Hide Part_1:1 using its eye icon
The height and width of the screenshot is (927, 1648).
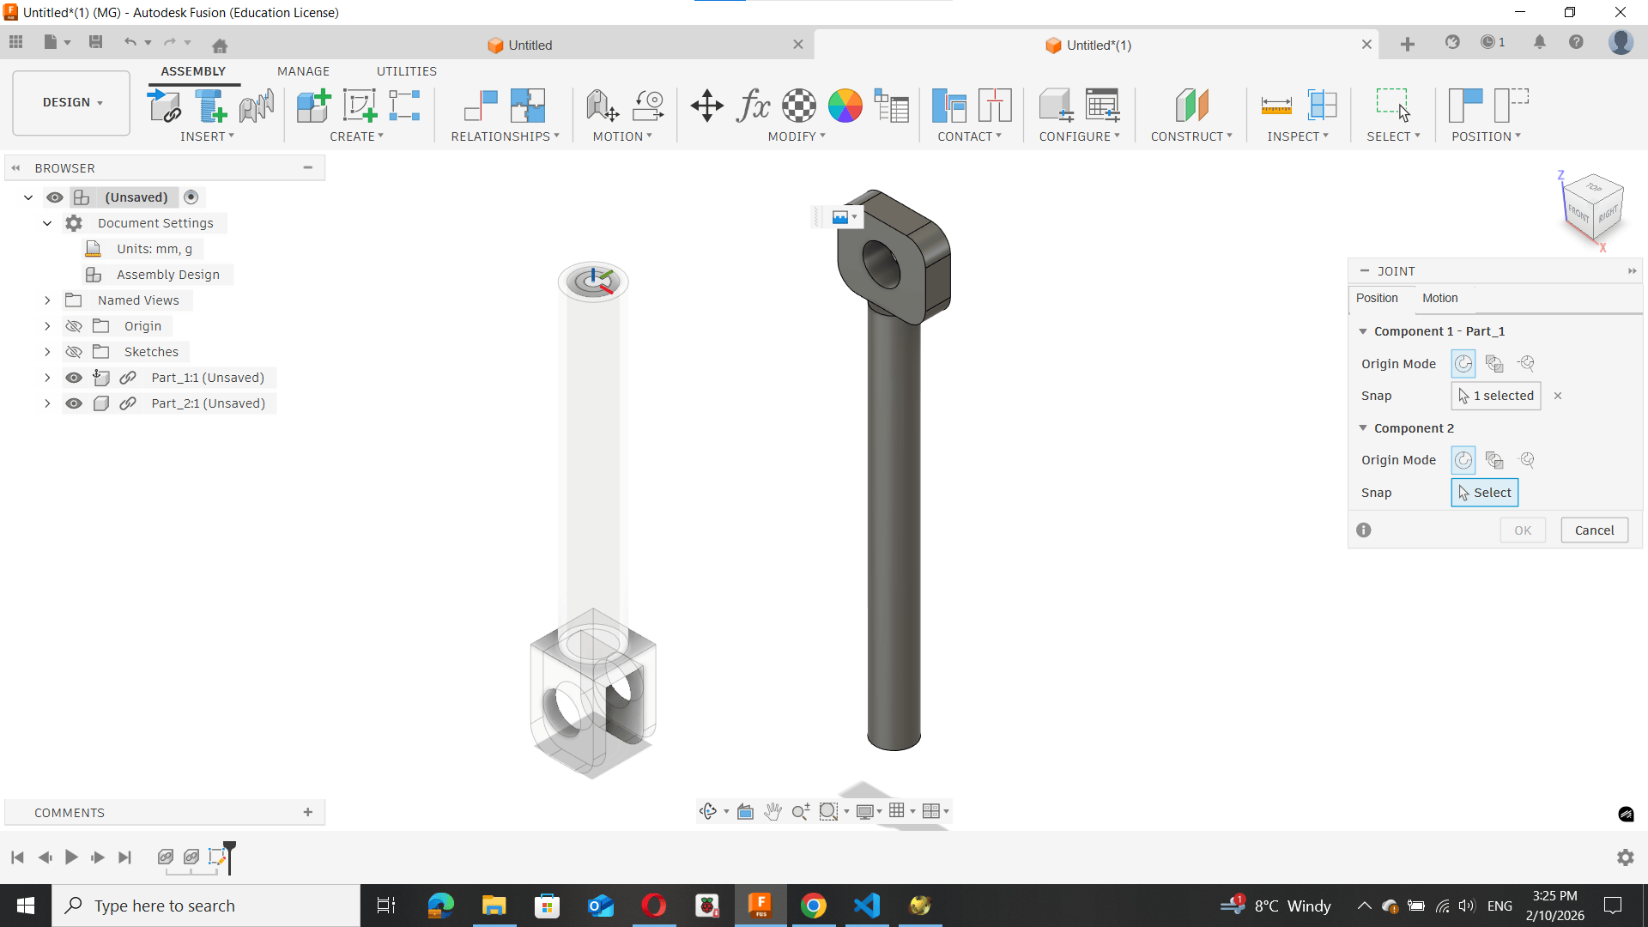[x=74, y=378]
